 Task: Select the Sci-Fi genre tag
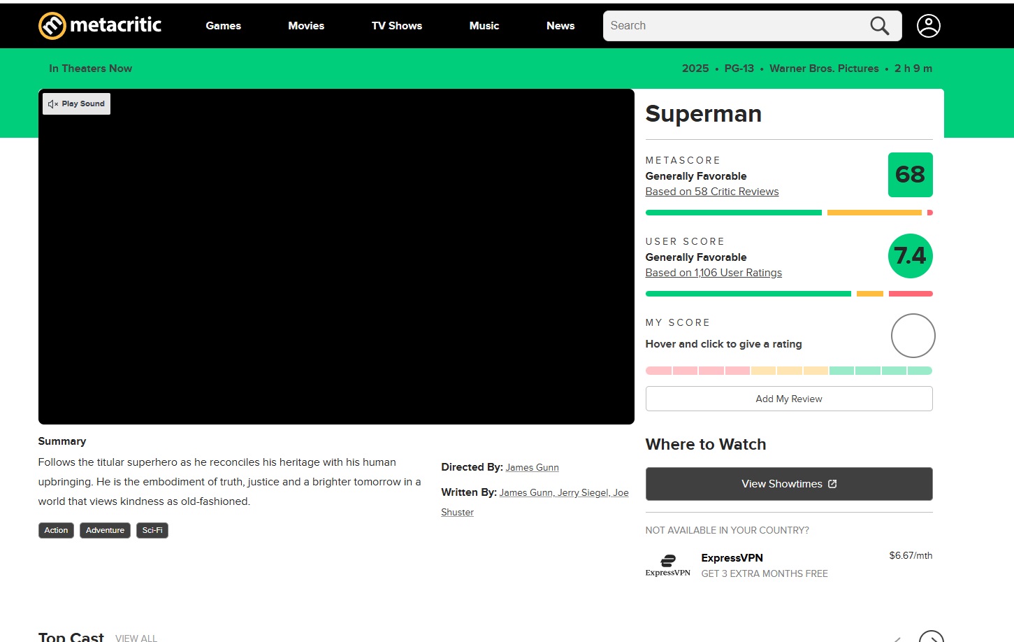tap(152, 530)
